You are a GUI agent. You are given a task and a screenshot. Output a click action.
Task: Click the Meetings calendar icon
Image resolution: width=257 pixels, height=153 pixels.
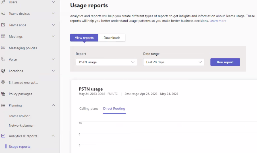(3, 36)
